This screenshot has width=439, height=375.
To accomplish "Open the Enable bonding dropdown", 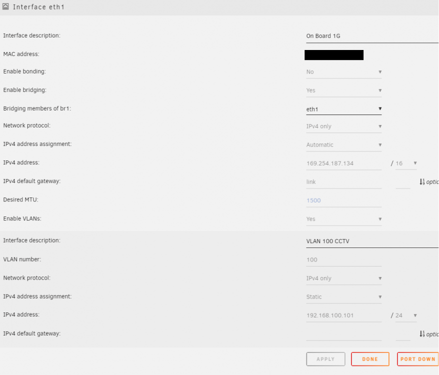I will [x=343, y=72].
